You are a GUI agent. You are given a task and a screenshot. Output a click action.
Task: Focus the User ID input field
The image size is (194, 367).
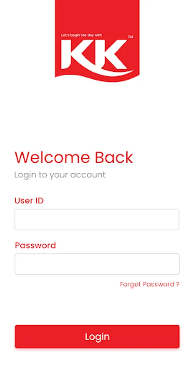click(x=97, y=219)
